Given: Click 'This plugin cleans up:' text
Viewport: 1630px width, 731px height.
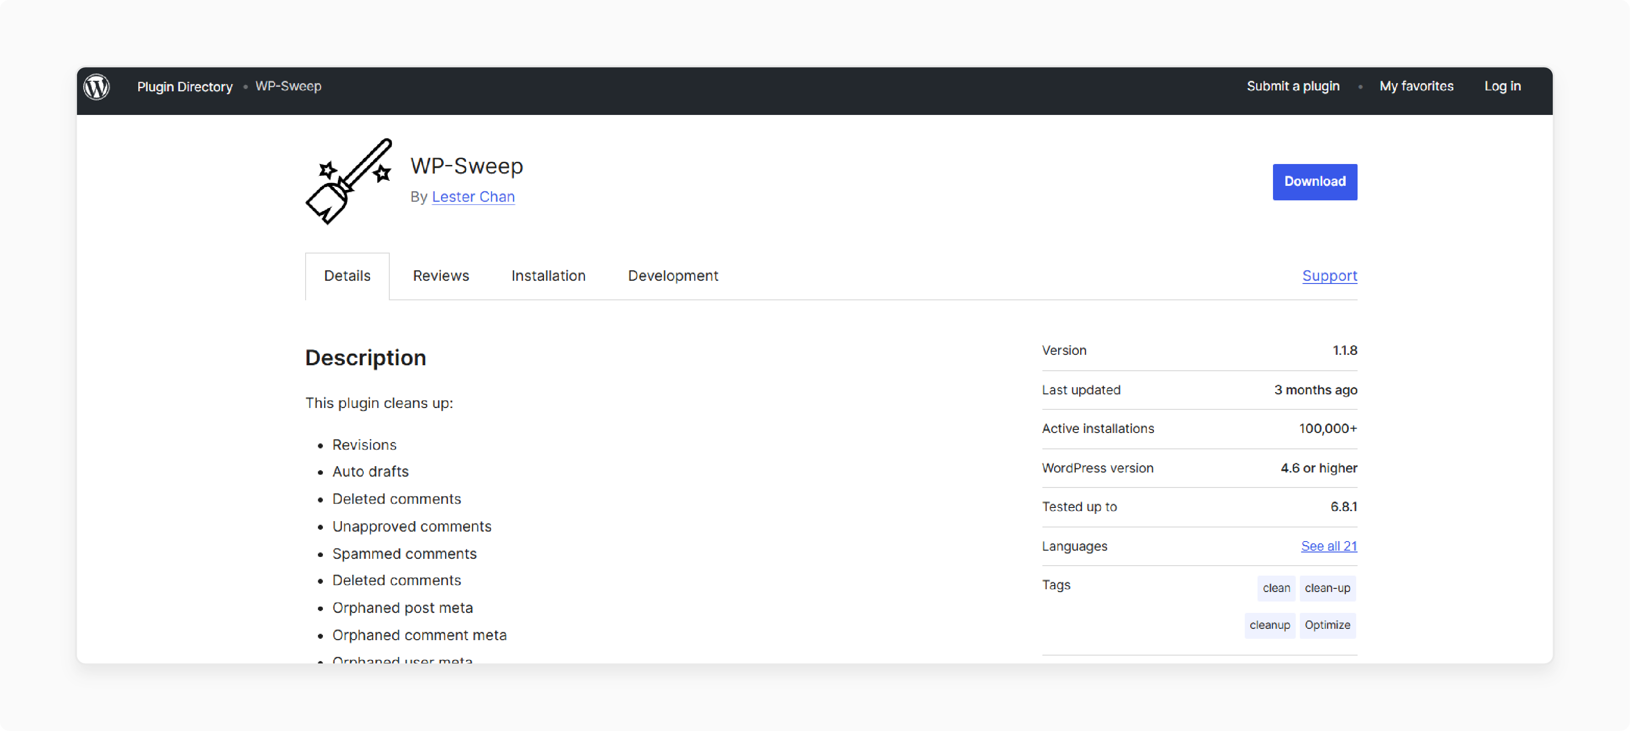Looking at the screenshot, I should click(379, 403).
